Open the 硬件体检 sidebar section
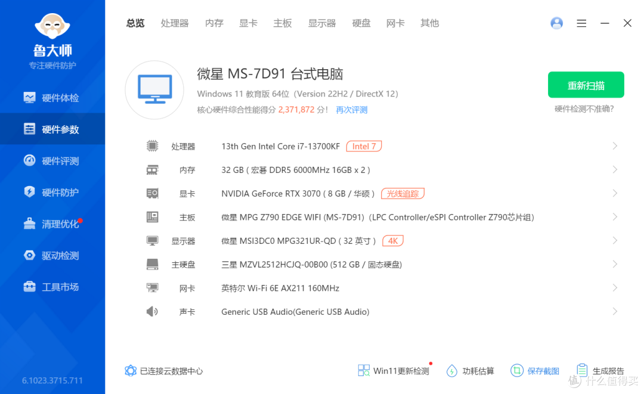 tap(52, 97)
